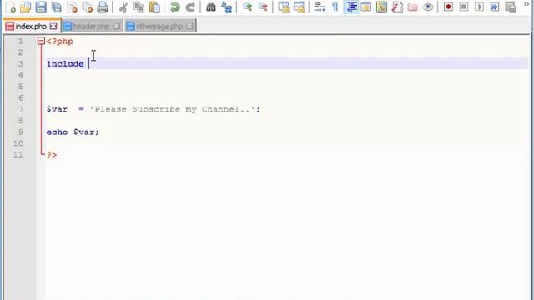Close the header.php tab

[x=116, y=26]
